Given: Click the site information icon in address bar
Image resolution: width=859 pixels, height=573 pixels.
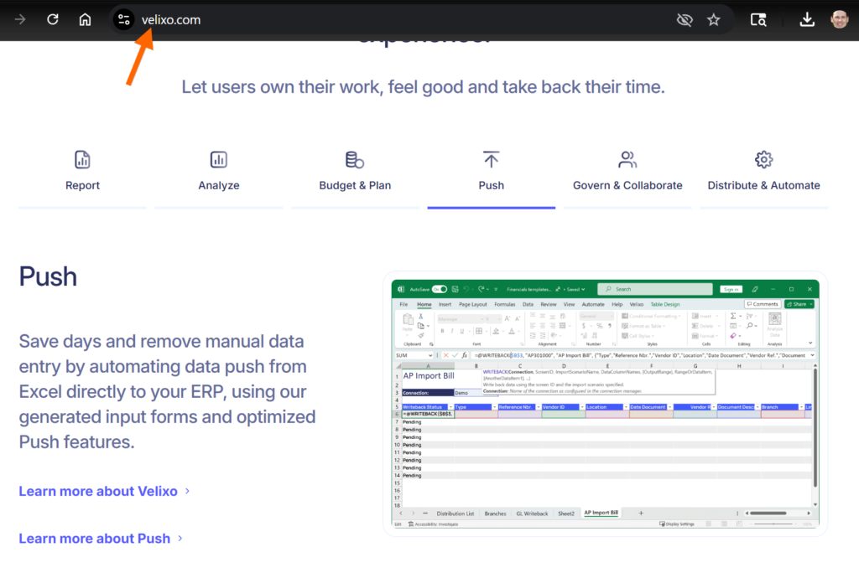Looking at the screenshot, I should pyautogui.click(x=123, y=20).
